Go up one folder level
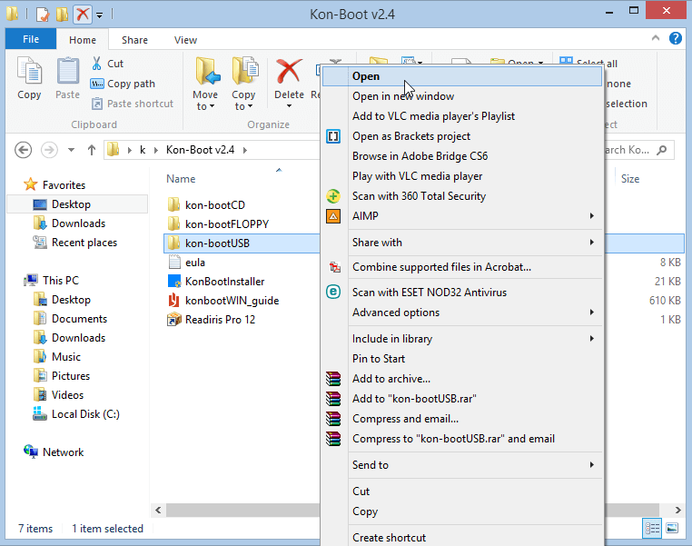 (92, 150)
